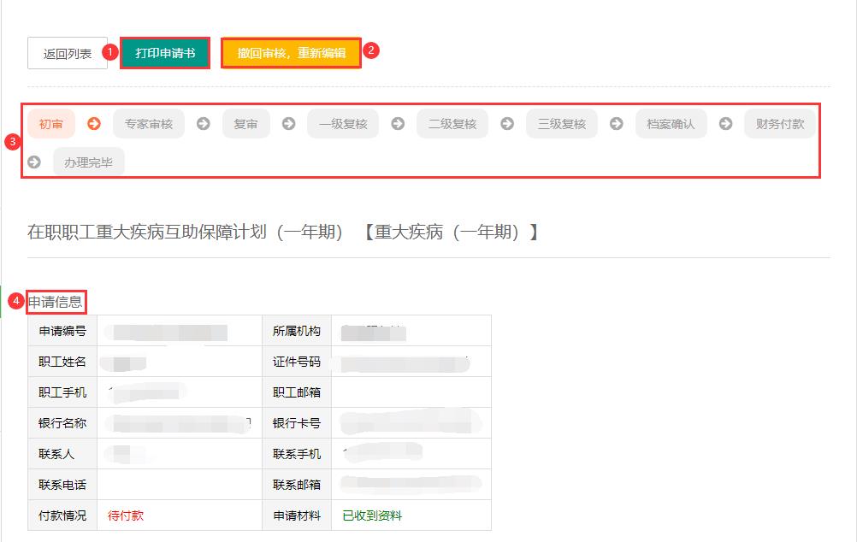Select the 三级复核 workflow step
The height and width of the screenshot is (542, 857).
point(562,124)
